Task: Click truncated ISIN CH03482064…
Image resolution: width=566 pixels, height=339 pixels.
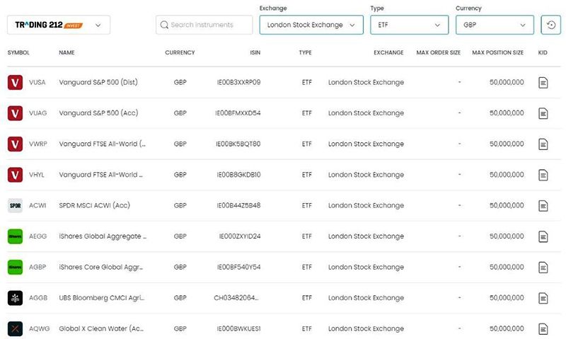Action: pyautogui.click(x=236, y=298)
